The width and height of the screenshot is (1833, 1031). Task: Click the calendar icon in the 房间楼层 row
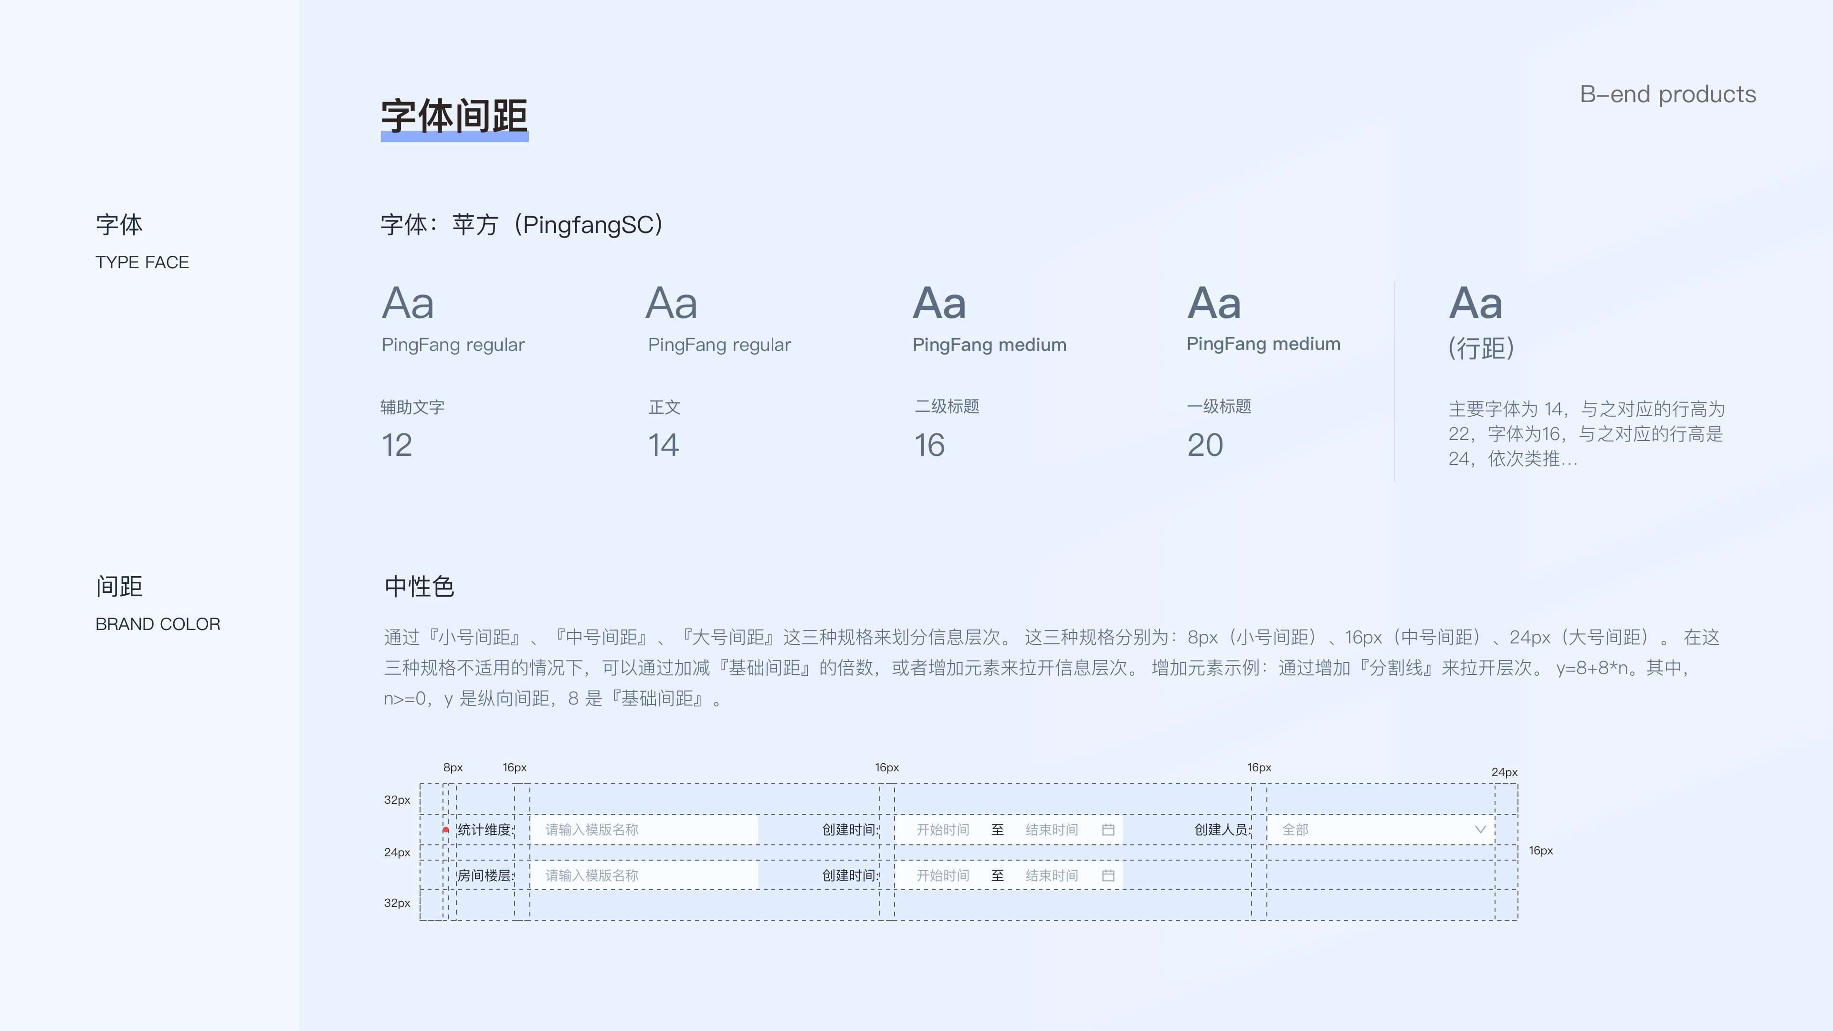(x=1108, y=875)
